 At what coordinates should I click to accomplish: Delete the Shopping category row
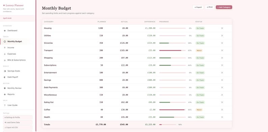click(x=222, y=58)
